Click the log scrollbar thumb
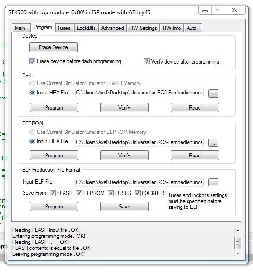 [238, 243]
